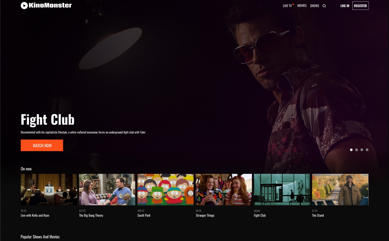Click the 'On now' section heading
Viewport: 389px width, 241px height.
pos(26,169)
